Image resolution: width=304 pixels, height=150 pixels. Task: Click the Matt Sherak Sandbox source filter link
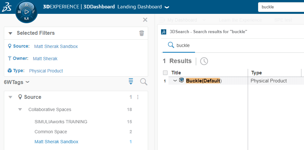(x=56, y=47)
